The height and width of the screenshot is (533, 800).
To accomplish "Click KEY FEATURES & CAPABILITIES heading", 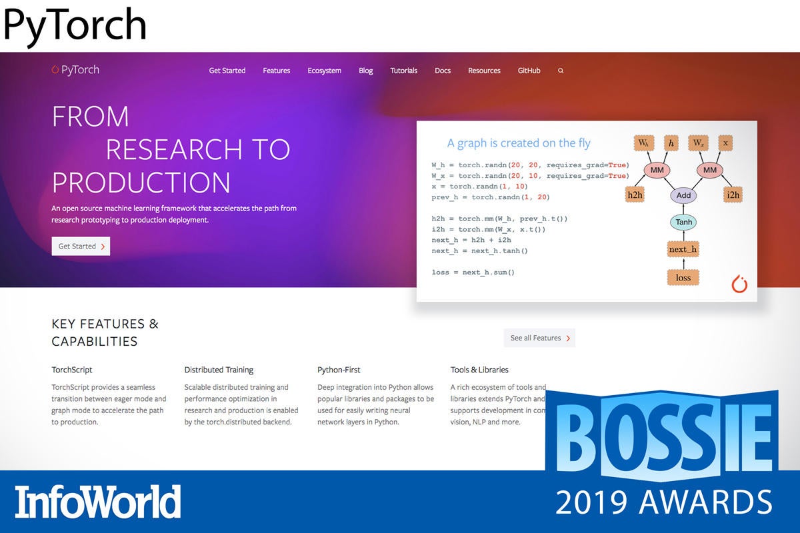I will pos(105,332).
